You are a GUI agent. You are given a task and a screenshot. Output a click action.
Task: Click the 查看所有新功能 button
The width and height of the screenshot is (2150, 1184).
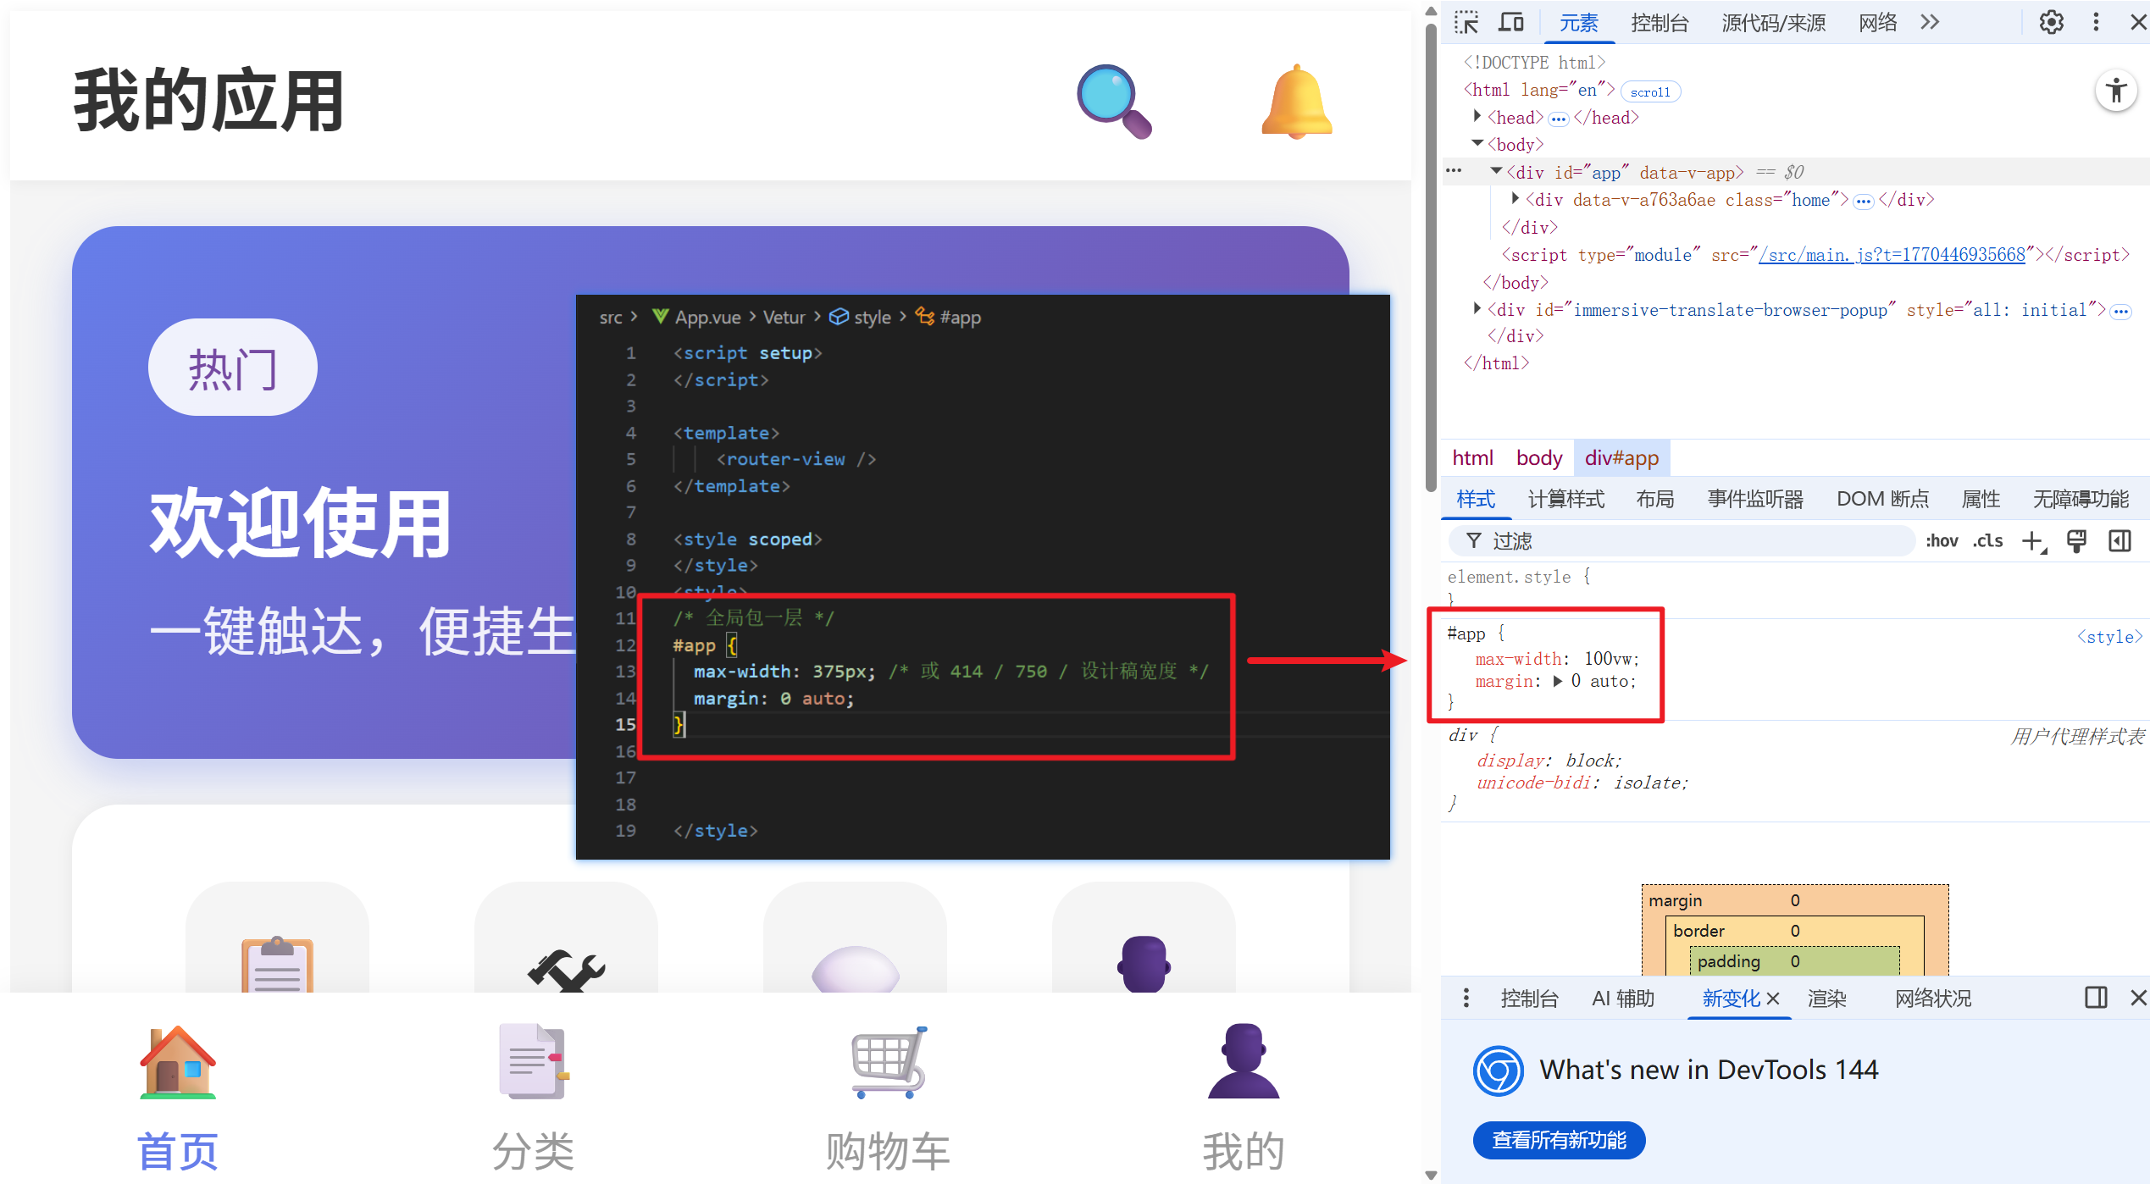pyautogui.click(x=1559, y=1140)
